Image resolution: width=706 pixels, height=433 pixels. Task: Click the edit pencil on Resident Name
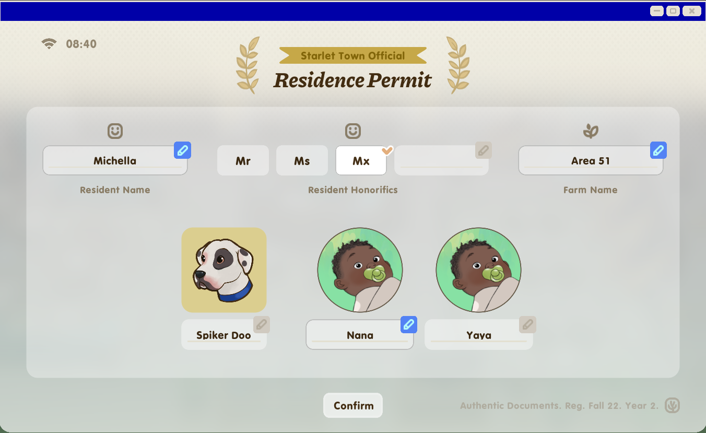tap(182, 150)
